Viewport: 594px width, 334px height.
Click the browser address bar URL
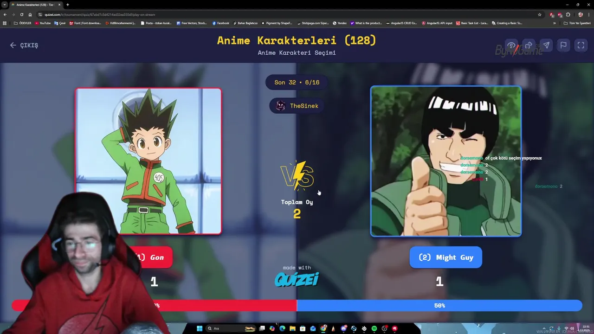coord(100,14)
